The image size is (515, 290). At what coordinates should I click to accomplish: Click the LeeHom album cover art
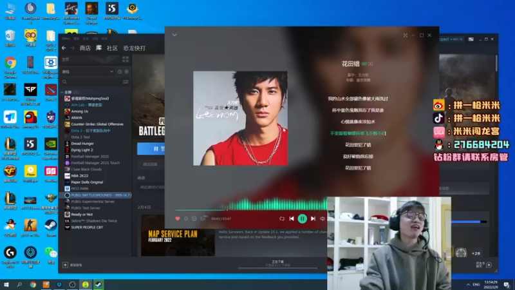(x=240, y=119)
